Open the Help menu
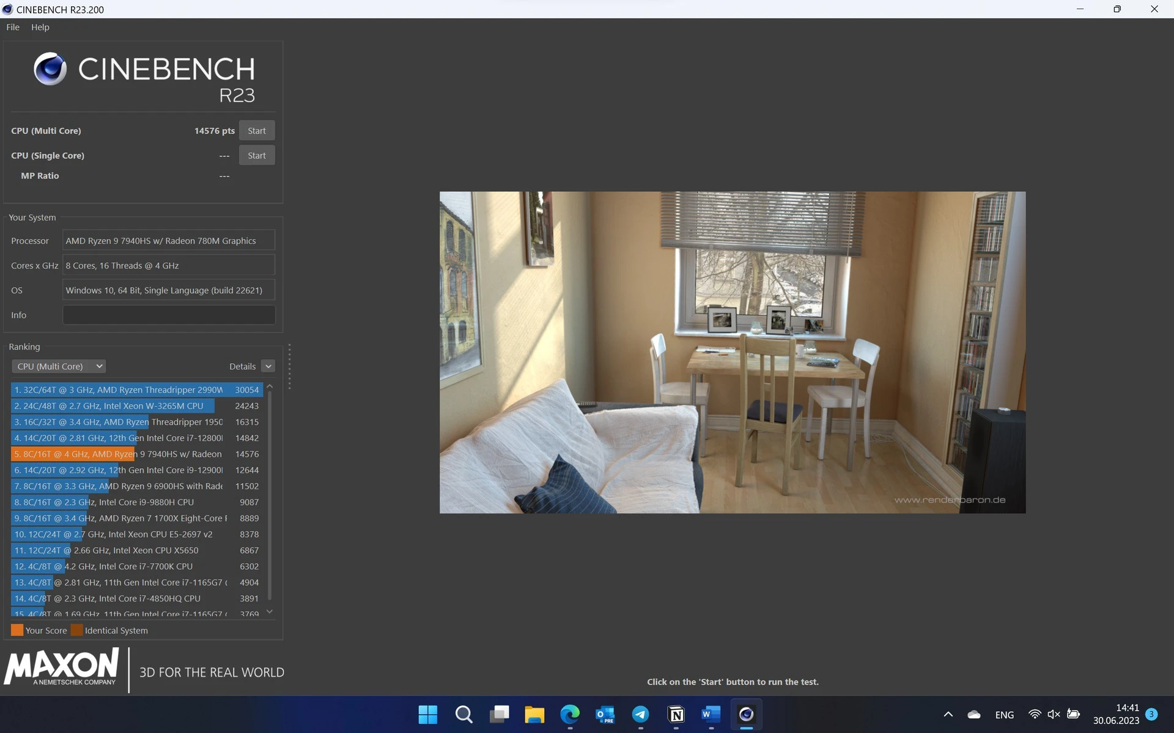Image resolution: width=1174 pixels, height=733 pixels. (x=40, y=27)
